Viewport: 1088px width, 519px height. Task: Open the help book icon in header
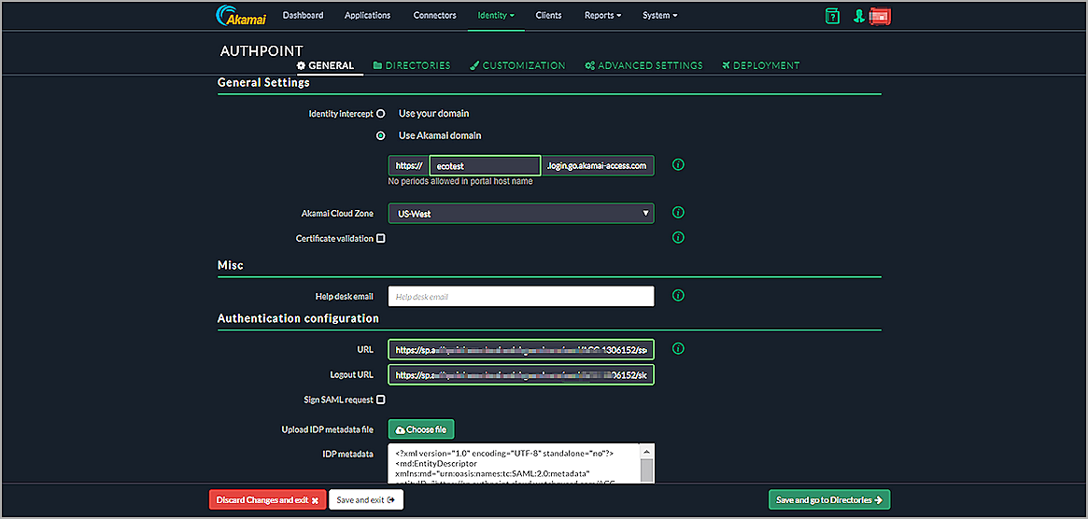(831, 16)
